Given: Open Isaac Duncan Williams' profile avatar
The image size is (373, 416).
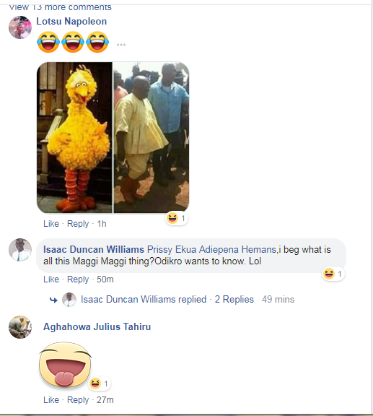Looking at the screenshot, I should (20, 250).
